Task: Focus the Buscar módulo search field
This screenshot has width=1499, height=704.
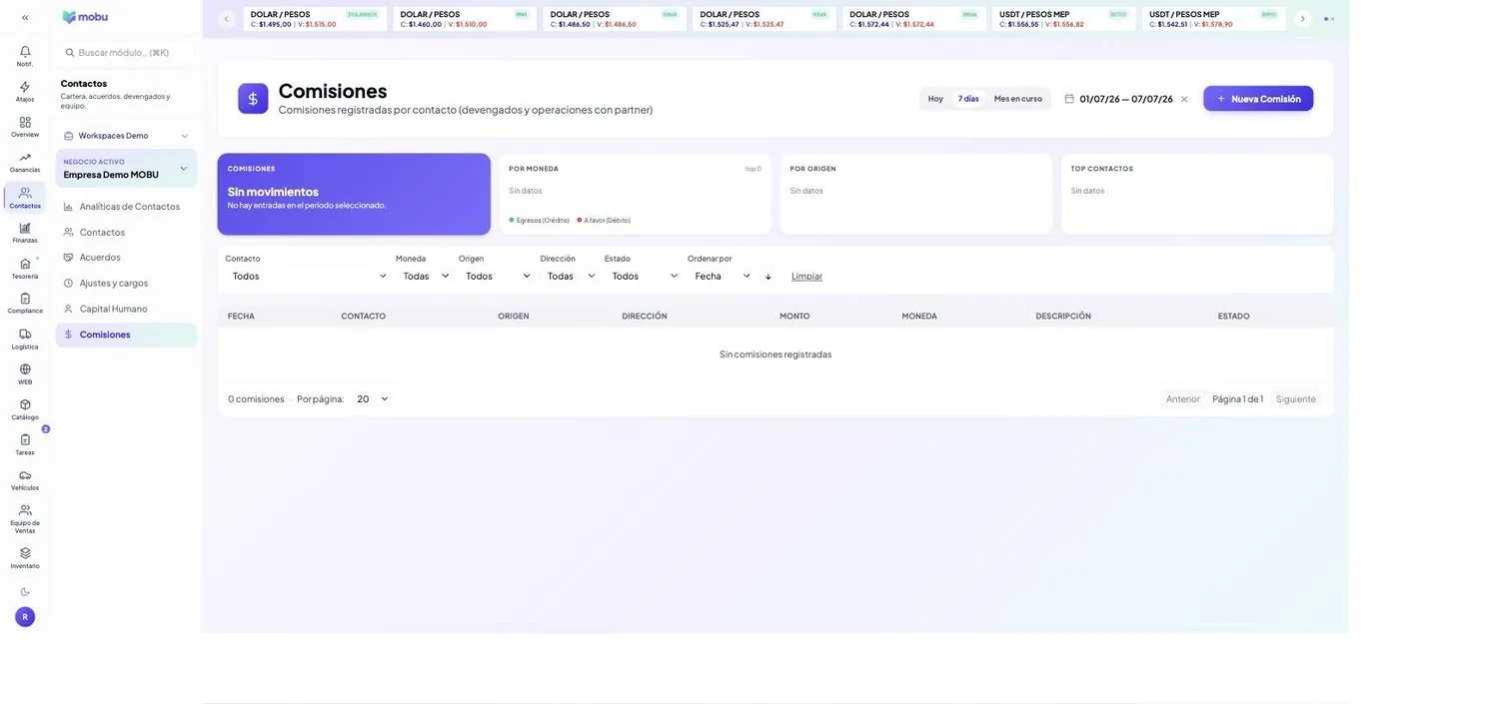Action: pos(126,52)
